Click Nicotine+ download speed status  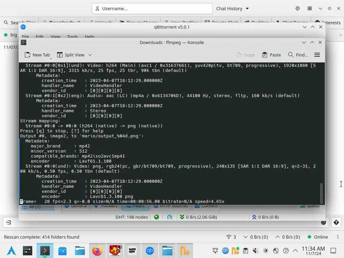point(256,237)
